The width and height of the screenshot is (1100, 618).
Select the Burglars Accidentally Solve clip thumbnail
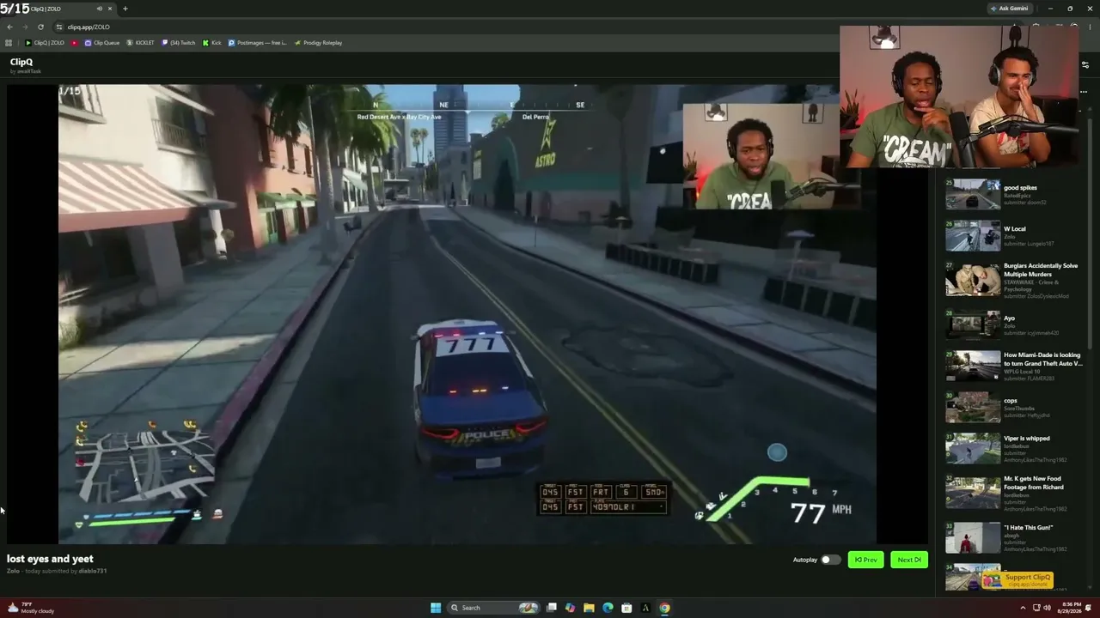pyautogui.click(x=973, y=281)
